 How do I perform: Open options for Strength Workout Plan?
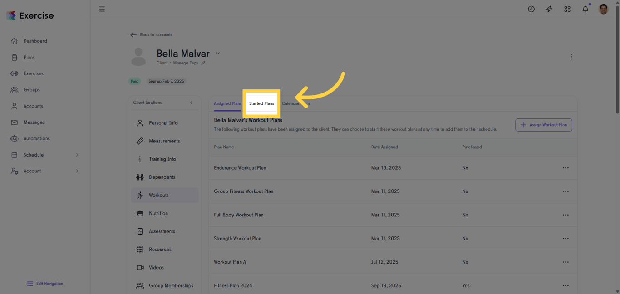(x=566, y=239)
